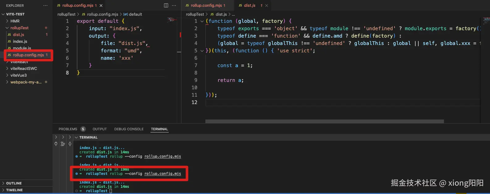
Task: Collapse the rollupTest folder chevron
Action: pos(7,28)
